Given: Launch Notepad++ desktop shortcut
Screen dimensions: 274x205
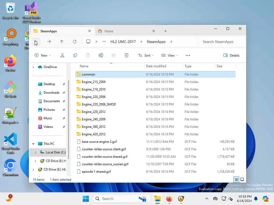Looking at the screenshot, I should pyautogui.click(x=10, y=115).
